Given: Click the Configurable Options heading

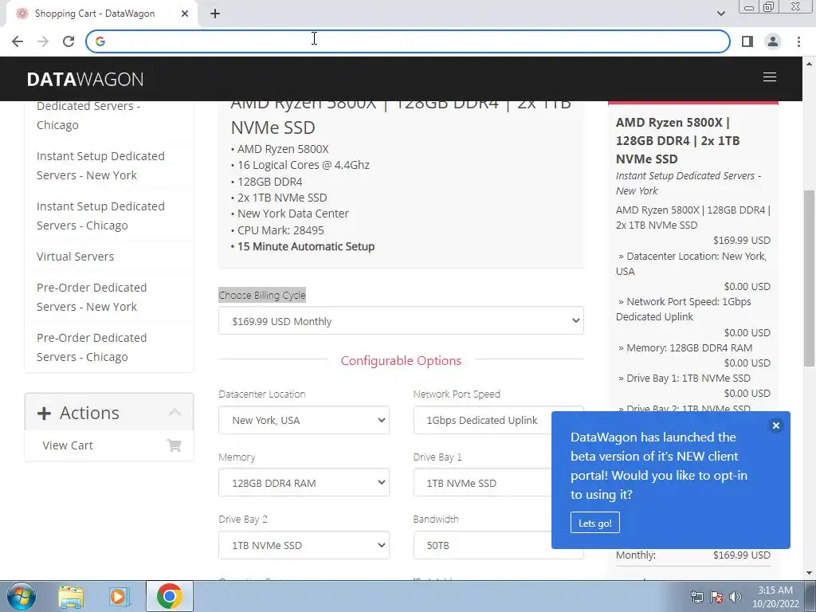Looking at the screenshot, I should click(401, 361).
